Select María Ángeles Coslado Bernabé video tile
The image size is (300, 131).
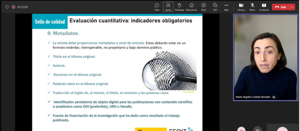[265, 57]
